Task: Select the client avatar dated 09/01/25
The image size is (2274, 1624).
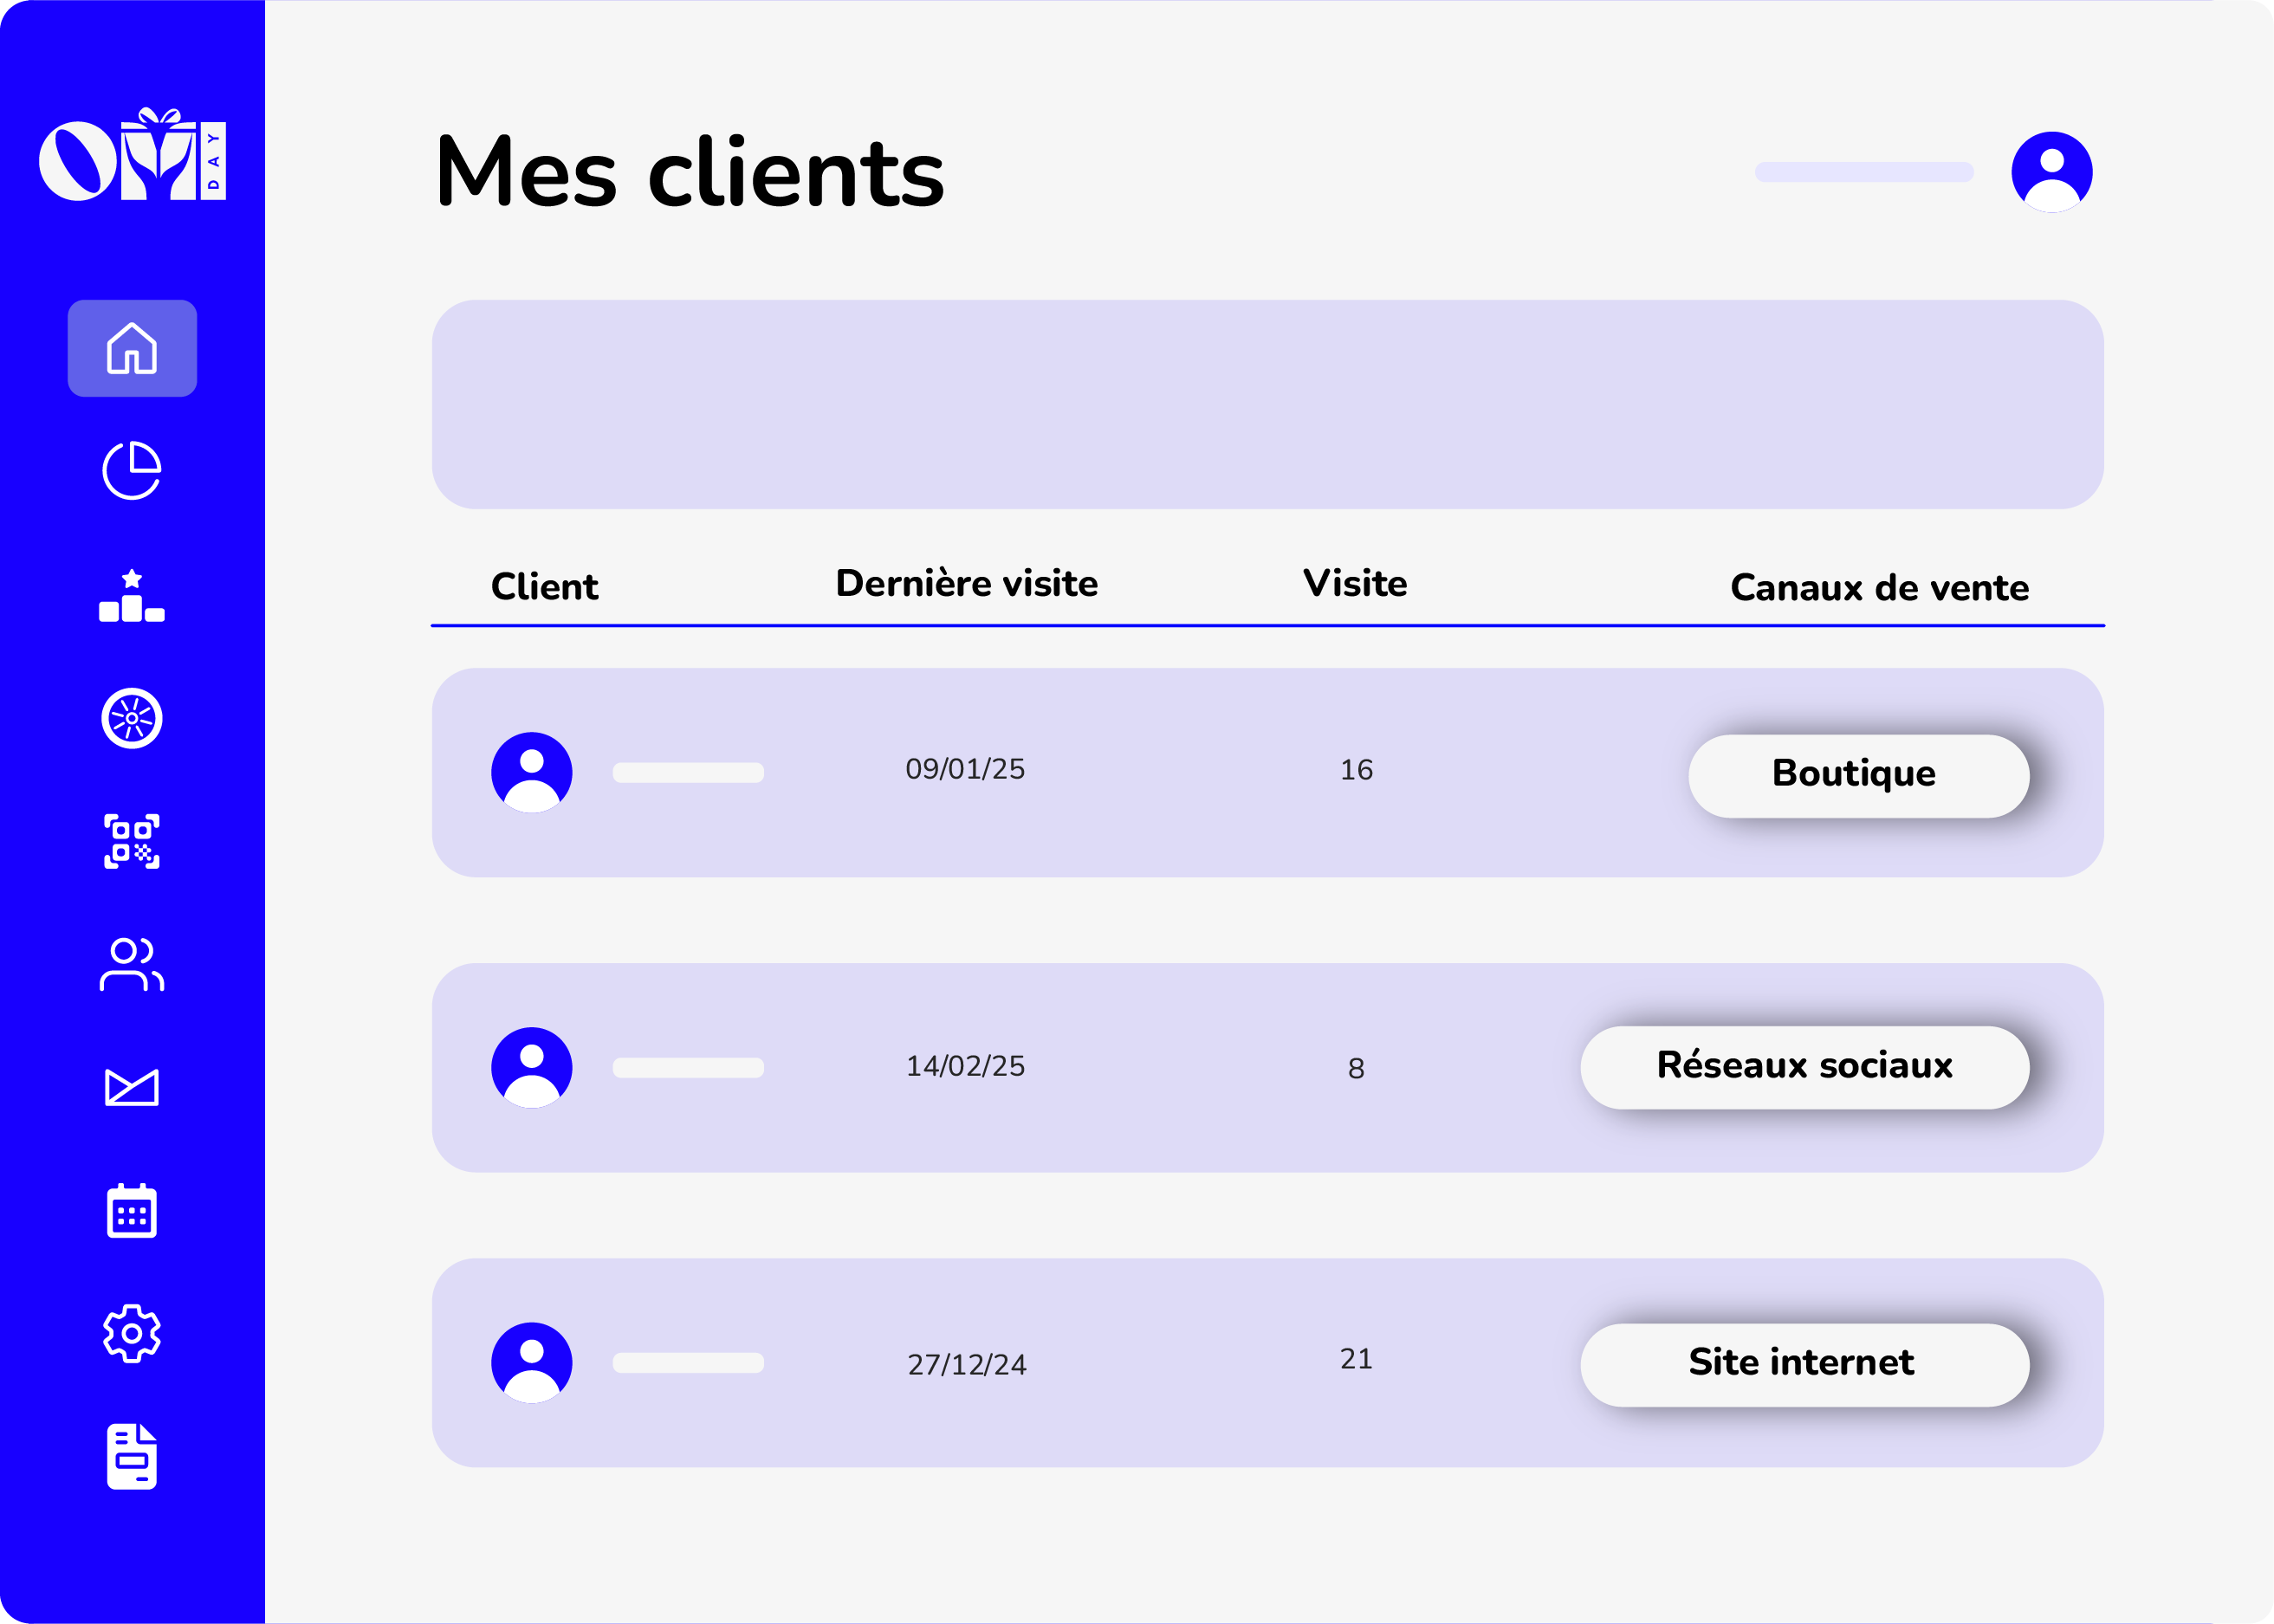Action: [x=532, y=772]
